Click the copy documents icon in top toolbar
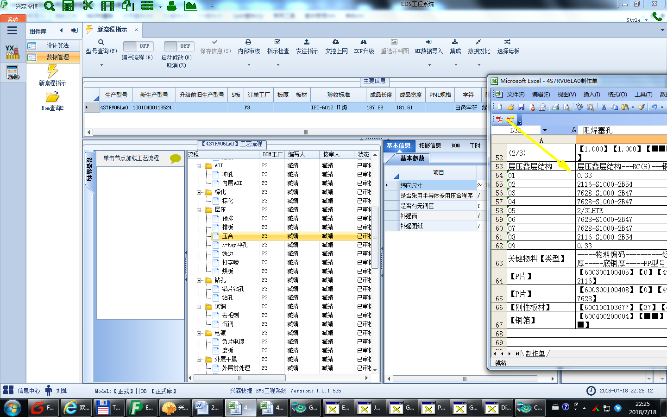667x417 pixels. (x=127, y=6)
